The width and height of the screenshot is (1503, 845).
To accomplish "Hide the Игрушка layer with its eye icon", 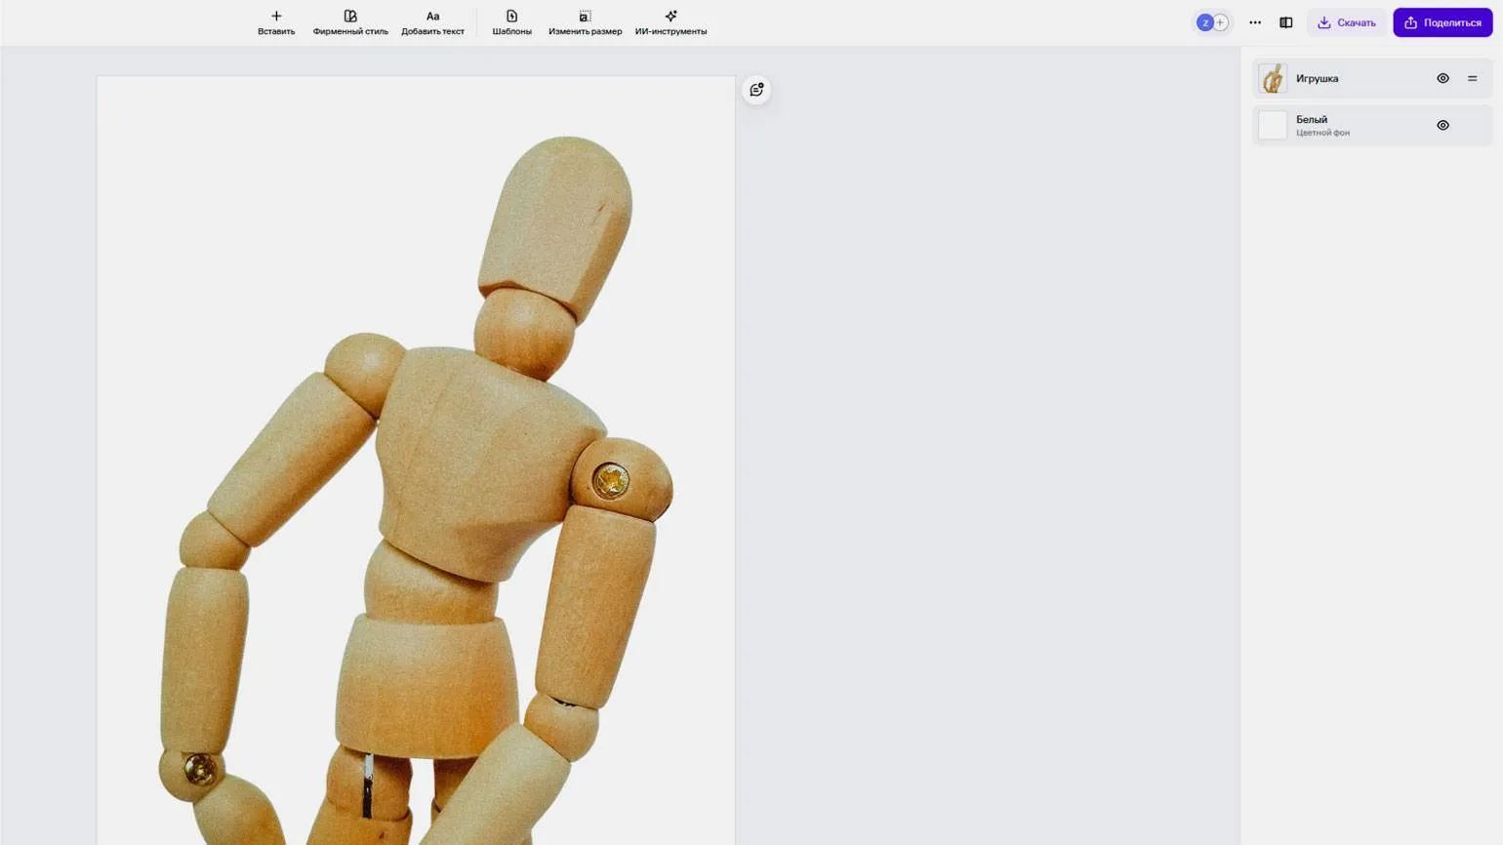I will tap(1442, 78).
